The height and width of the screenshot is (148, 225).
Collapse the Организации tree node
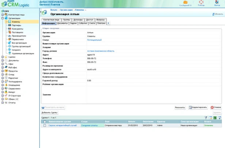(3, 18)
